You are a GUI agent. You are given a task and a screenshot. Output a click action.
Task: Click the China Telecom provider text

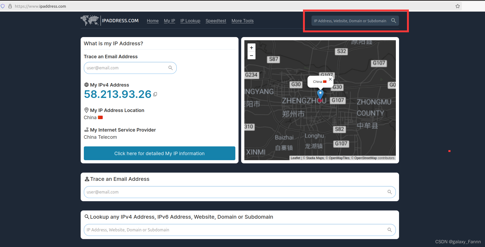click(100, 137)
